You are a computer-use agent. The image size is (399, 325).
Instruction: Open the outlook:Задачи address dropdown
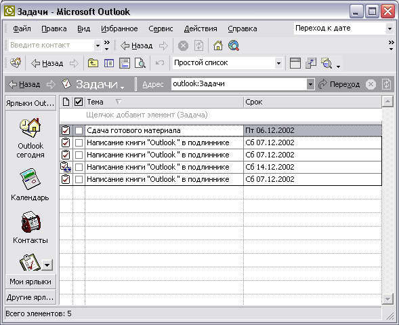[x=310, y=84]
